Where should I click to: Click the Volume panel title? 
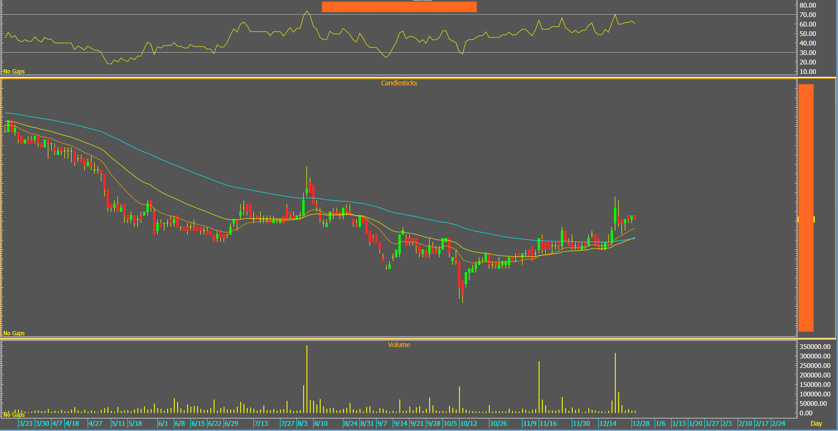pos(399,345)
